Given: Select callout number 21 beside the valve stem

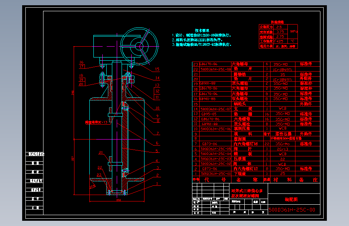Looking at the screenshot, I should click(x=101, y=152).
